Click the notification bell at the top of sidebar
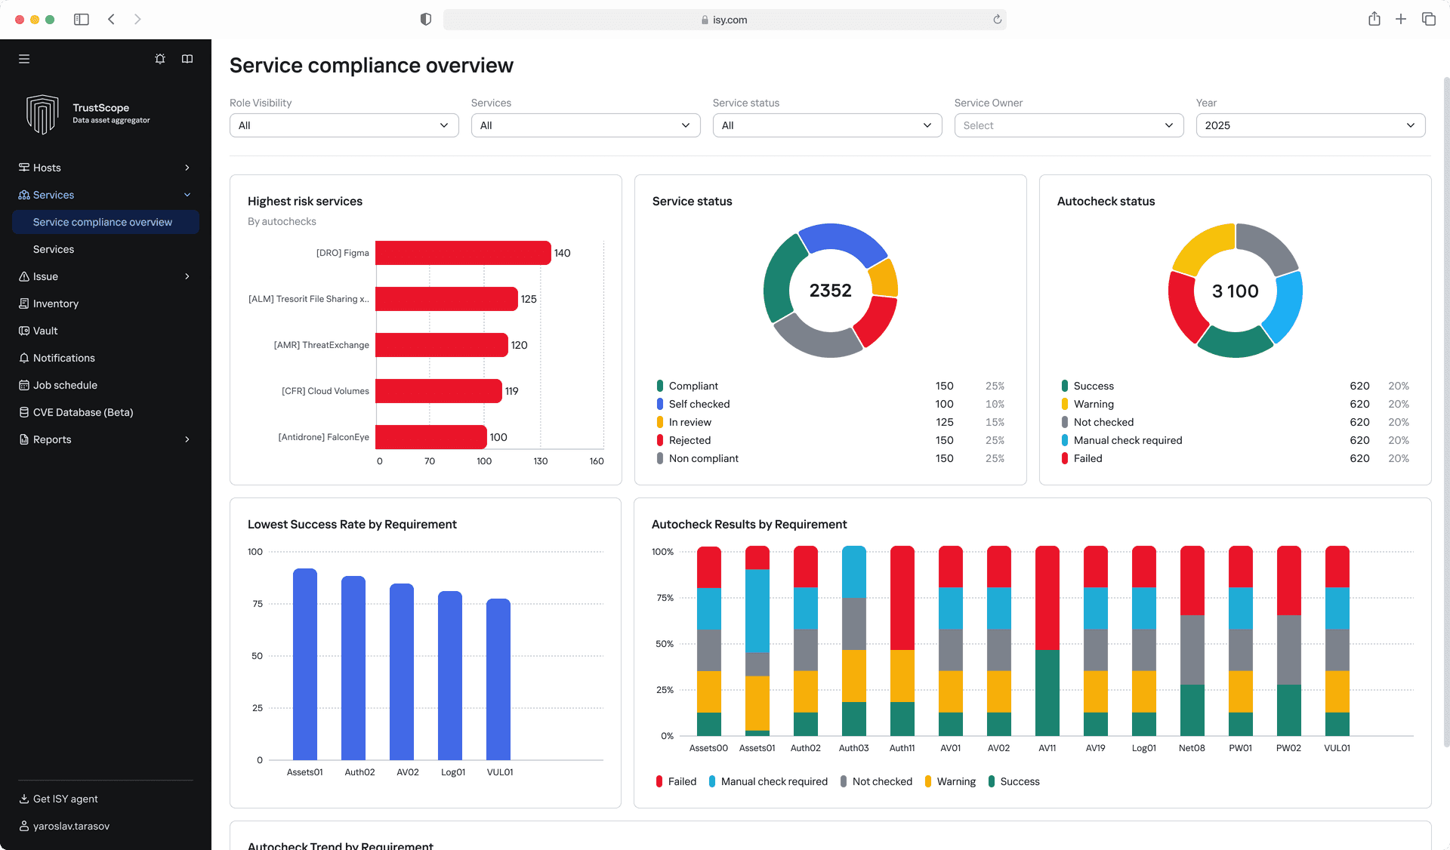The width and height of the screenshot is (1450, 850). 160,58
